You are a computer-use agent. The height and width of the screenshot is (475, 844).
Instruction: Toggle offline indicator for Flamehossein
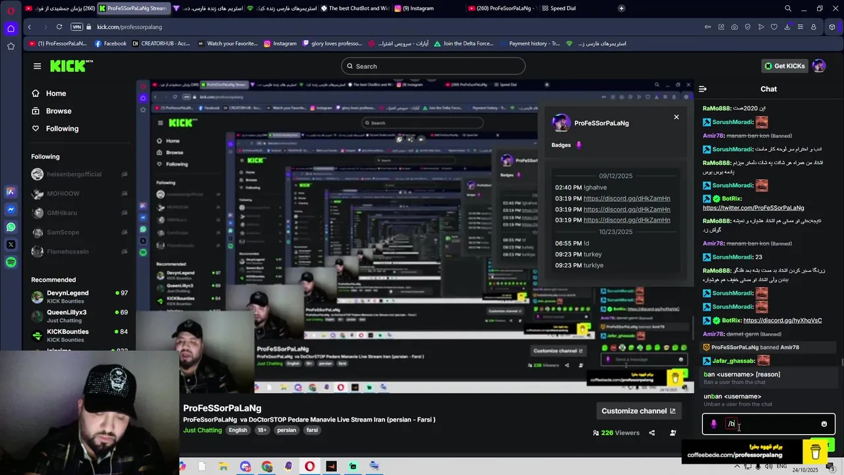coord(124,251)
